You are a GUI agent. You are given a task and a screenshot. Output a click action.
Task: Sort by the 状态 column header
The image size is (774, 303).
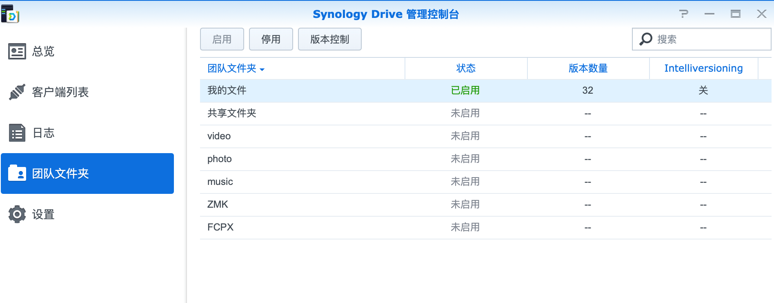(466, 68)
